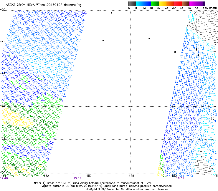
Task: Click the legend label '40'
Action: tap(189, 8)
